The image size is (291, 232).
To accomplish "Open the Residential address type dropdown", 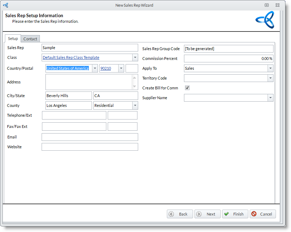I will [135, 105].
